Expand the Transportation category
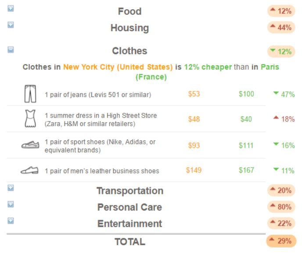The height and width of the screenshot is (254, 302). click(11, 188)
